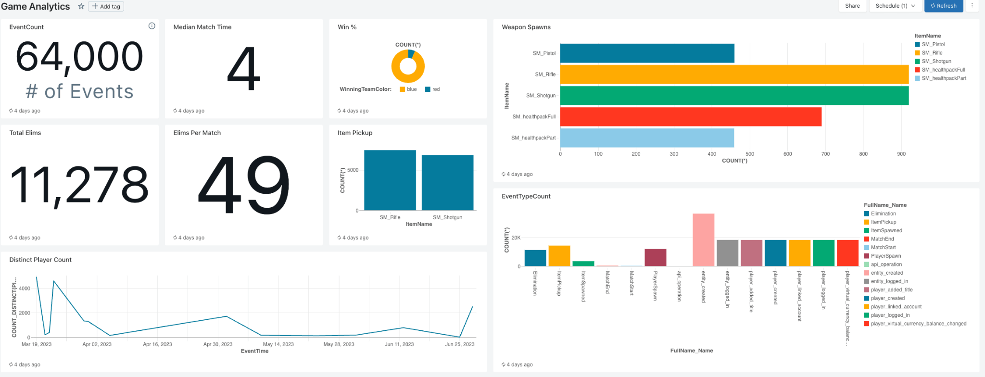Click Win % widget refresh timestamp icon
Viewport: 985px width, 377px height.
pos(340,111)
